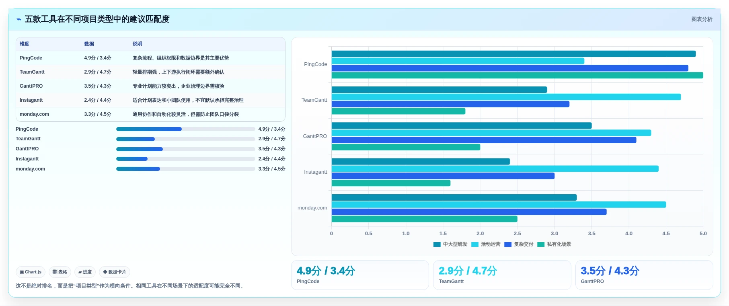Click the GanttPRO progress bar
Viewport: 729px width, 306px height.
[185, 149]
